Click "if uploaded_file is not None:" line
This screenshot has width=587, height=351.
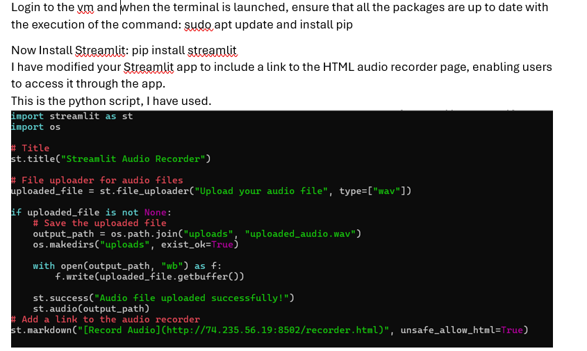[91, 213]
